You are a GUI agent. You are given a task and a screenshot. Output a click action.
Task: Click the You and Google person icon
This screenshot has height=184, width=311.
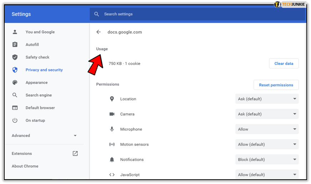pyautogui.click(x=15, y=32)
